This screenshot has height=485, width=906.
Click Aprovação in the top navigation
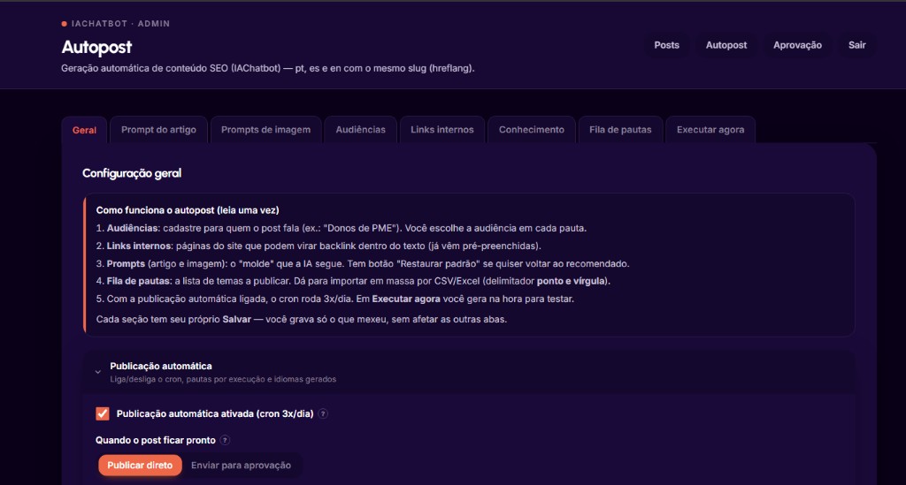click(x=797, y=45)
